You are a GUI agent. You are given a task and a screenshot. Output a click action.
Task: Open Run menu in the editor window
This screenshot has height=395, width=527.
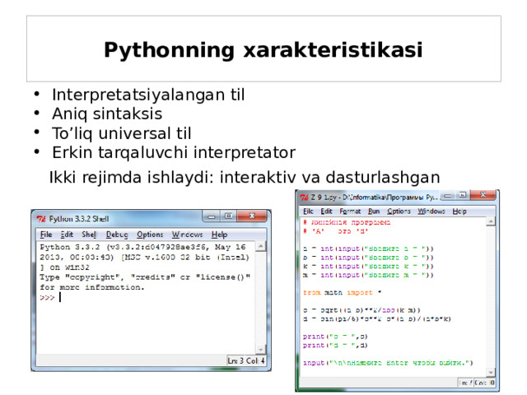coord(374,211)
